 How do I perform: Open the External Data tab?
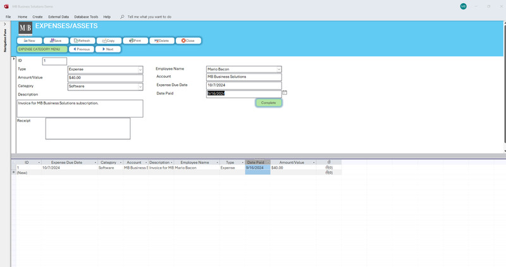click(x=58, y=17)
